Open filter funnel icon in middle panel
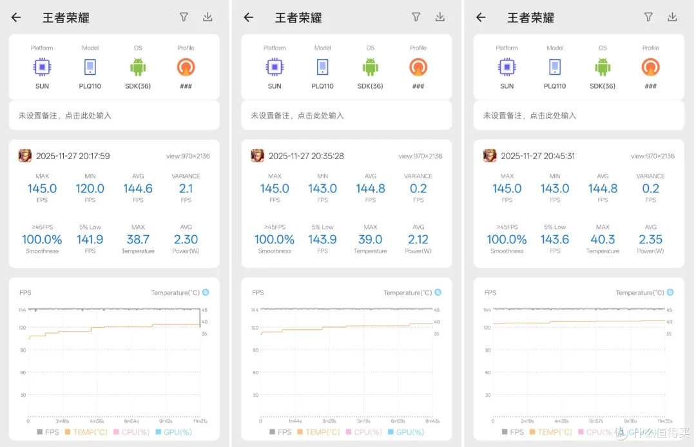The image size is (696, 447). pos(416,17)
